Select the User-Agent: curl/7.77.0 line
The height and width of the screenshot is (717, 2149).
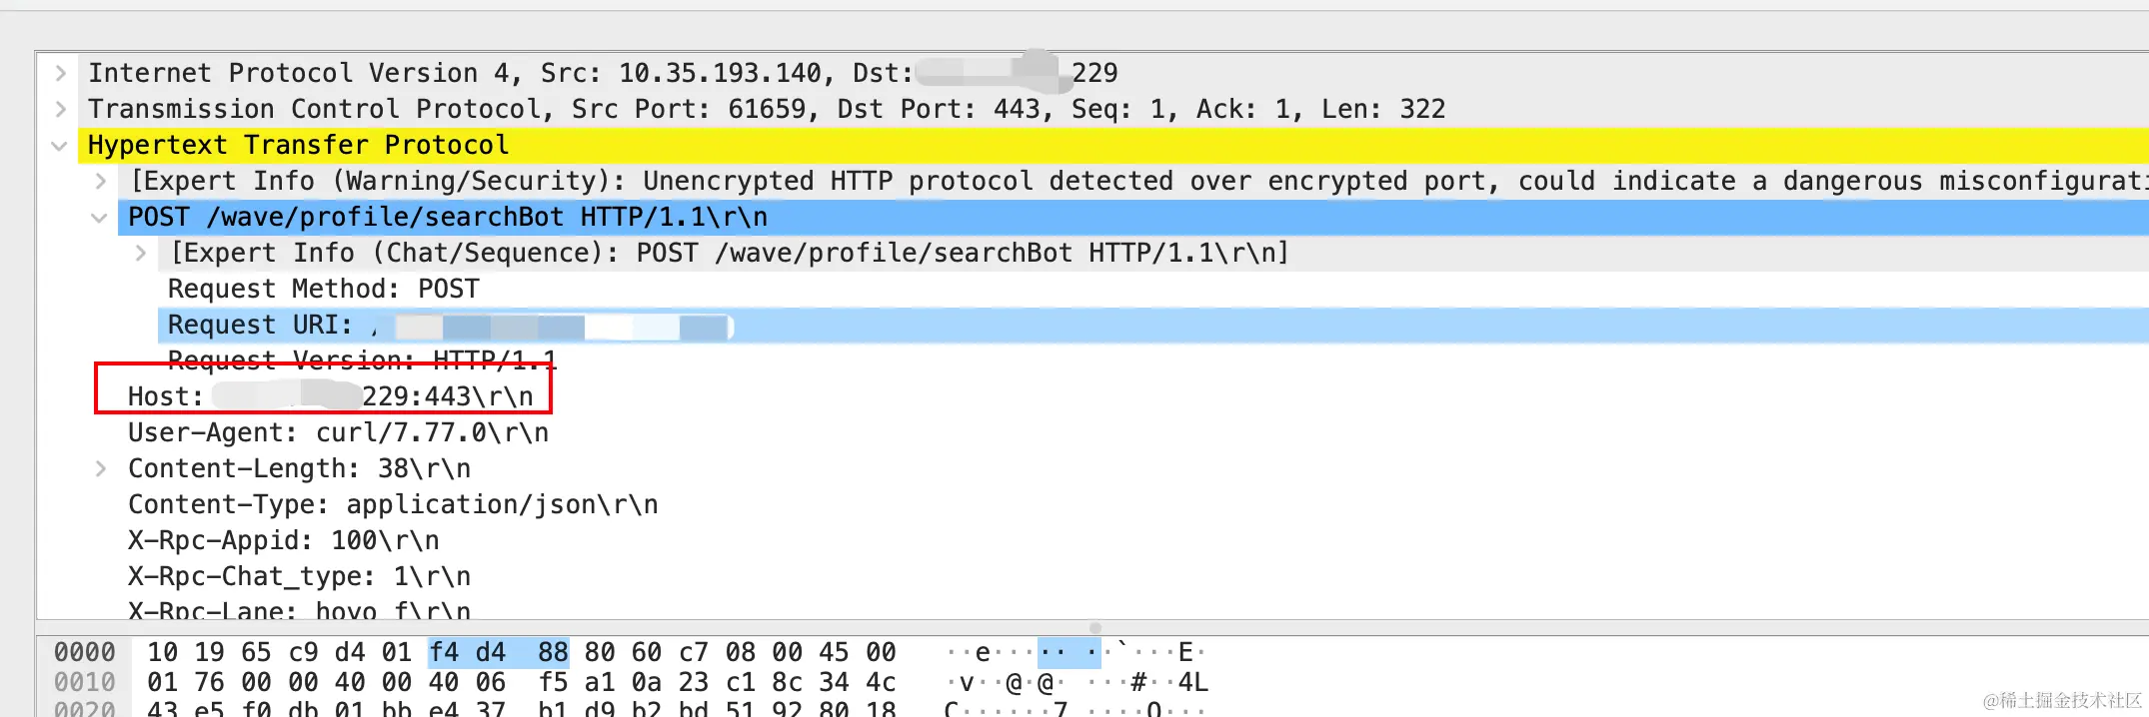(x=338, y=433)
